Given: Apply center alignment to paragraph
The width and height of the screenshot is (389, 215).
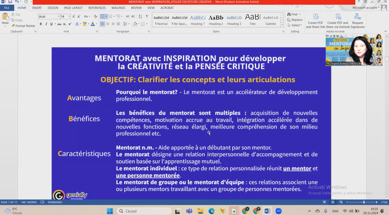Looking at the screenshot, I should pyautogui.click(x=108, y=24).
